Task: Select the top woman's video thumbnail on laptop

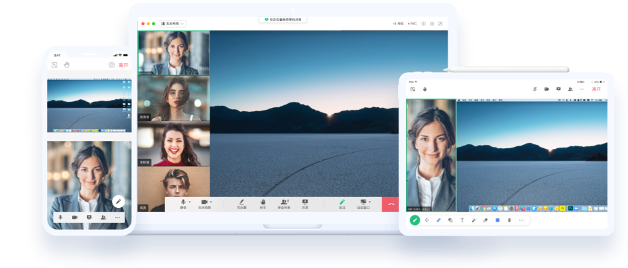Action: point(174,52)
